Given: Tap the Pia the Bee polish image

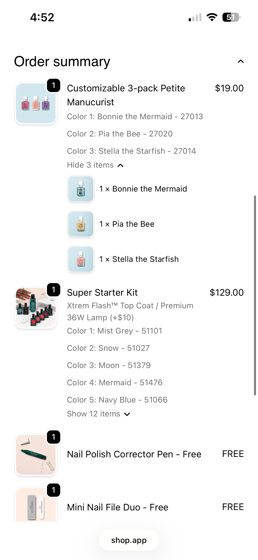Looking at the screenshot, I should click(81, 224).
